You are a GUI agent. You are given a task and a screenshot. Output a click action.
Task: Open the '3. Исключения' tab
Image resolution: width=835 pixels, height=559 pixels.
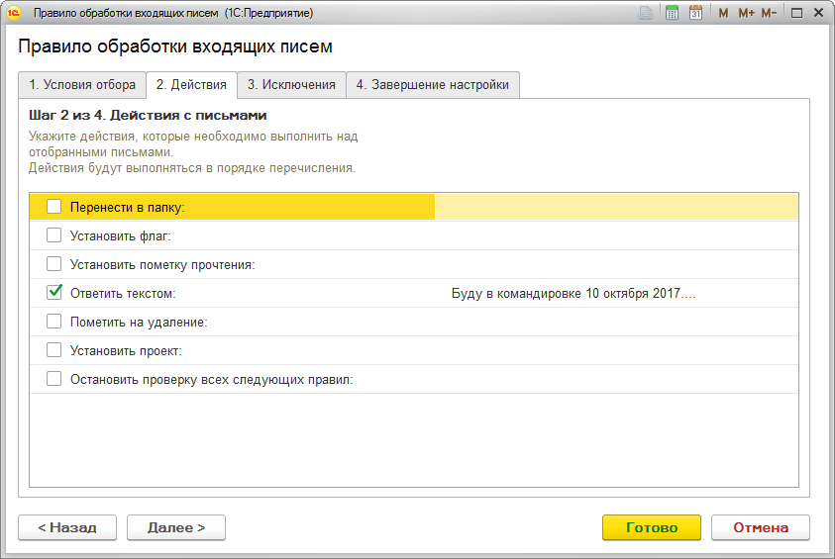[x=291, y=85]
